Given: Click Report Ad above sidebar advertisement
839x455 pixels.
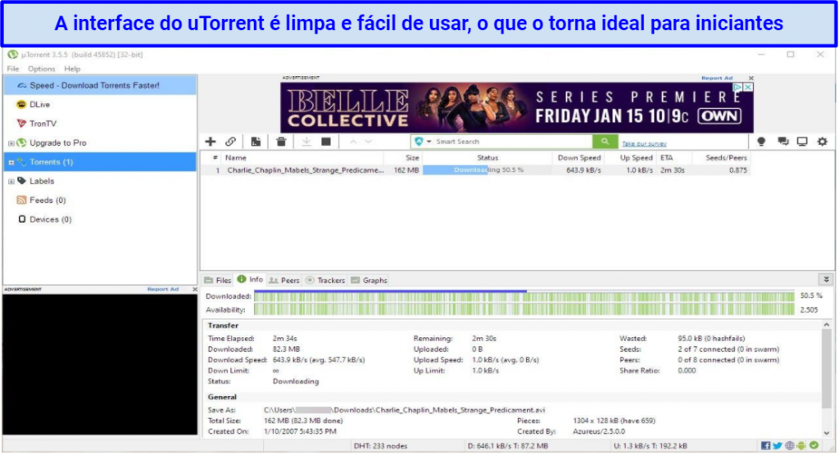Looking at the screenshot, I should pos(163,289).
